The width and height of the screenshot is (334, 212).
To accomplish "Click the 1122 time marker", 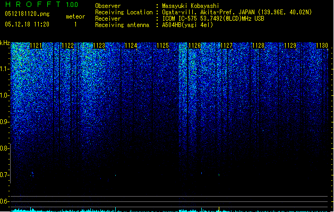I will click(67, 46).
